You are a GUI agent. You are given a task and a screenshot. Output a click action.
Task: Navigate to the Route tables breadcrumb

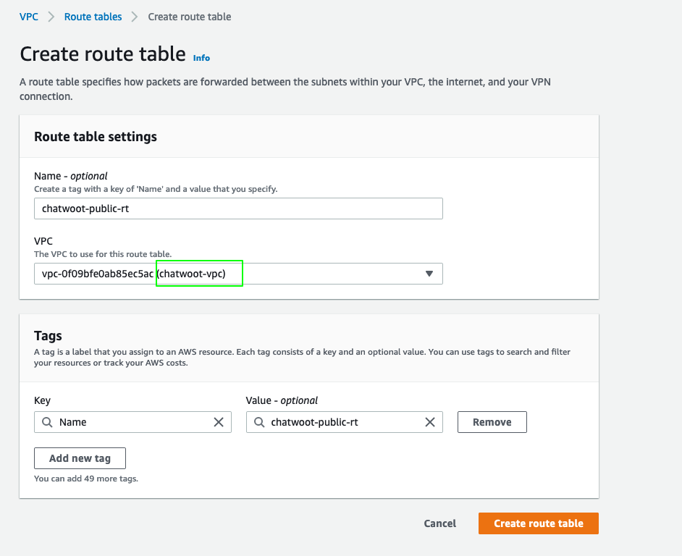[x=93, y=17]
